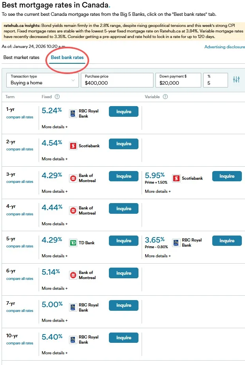Screen dimensions: 245x365
Task: Click Inquire for the 4.54% Scotiabank rate
Action: tap(123, 144)
